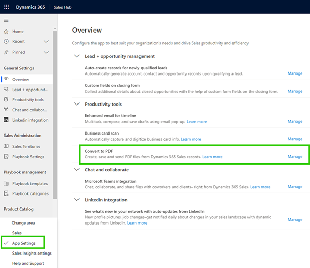The image size is (310, 268).
Task: Open Learn more for Business card scan
Action: [191, 139]
